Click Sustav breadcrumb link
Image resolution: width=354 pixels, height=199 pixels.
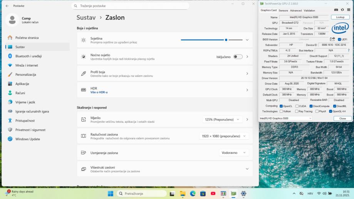point(86,18)
